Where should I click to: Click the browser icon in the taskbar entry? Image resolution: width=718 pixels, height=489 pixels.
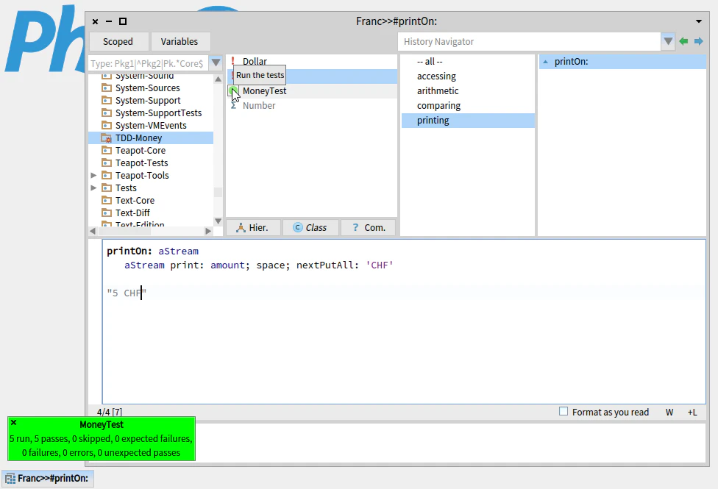coord(10,479)
